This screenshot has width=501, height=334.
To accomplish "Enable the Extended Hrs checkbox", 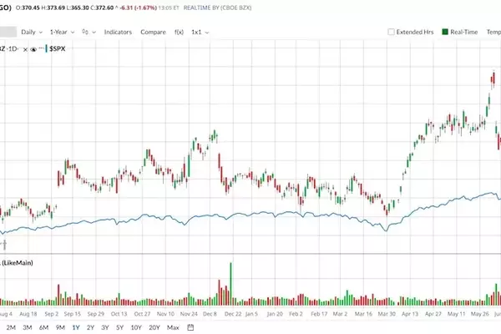I will pos(391,32).
